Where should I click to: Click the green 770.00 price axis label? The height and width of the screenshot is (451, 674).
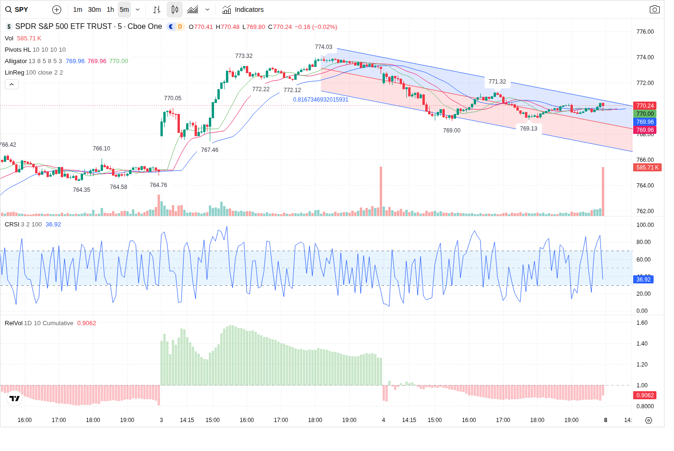[645, 114]
